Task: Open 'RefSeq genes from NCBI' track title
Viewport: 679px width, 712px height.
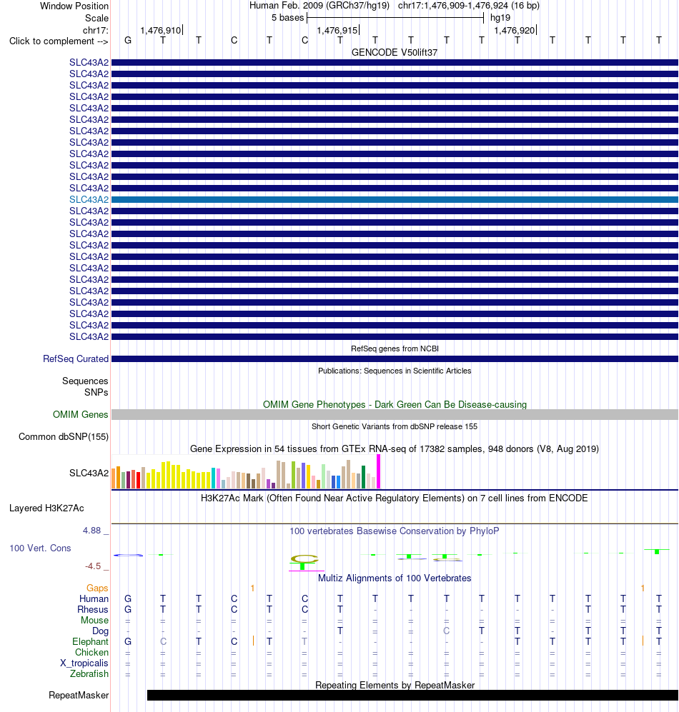Action: click(395, 349)
